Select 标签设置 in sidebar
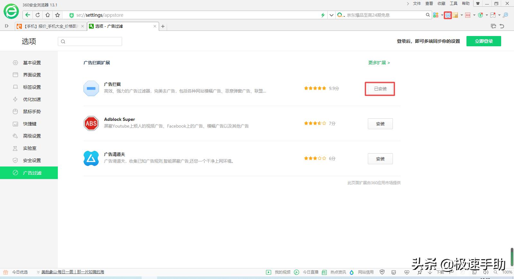Image resolution: width=514 pixels, height=279 pixels. (x=29, y=87)
